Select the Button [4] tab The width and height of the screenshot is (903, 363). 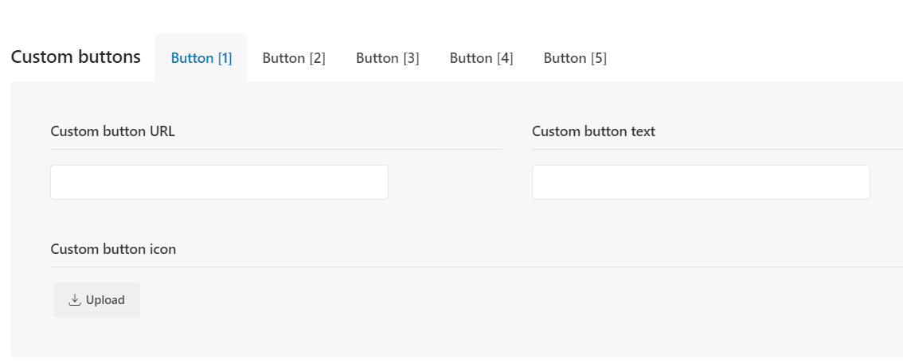[x=482, y=58]
